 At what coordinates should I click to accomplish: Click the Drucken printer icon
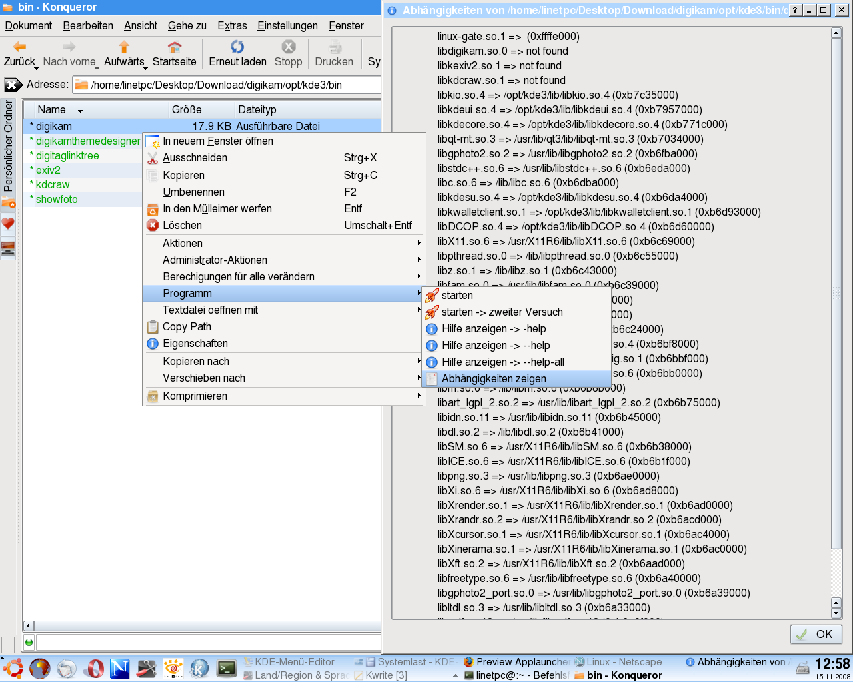coord(335,47)
